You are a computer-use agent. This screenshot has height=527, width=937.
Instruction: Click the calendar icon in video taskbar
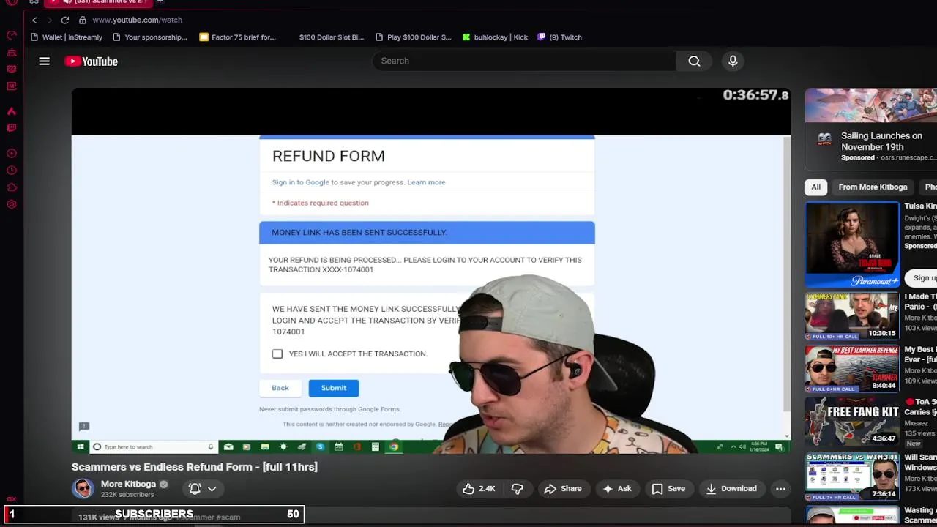tap(338, 446)
